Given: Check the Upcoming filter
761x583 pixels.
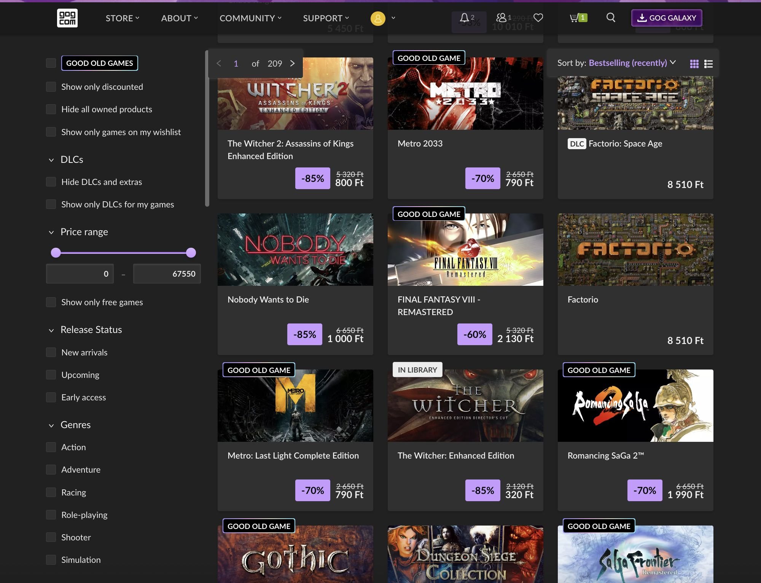Looking at the screenshot, I should pos(51,375).
